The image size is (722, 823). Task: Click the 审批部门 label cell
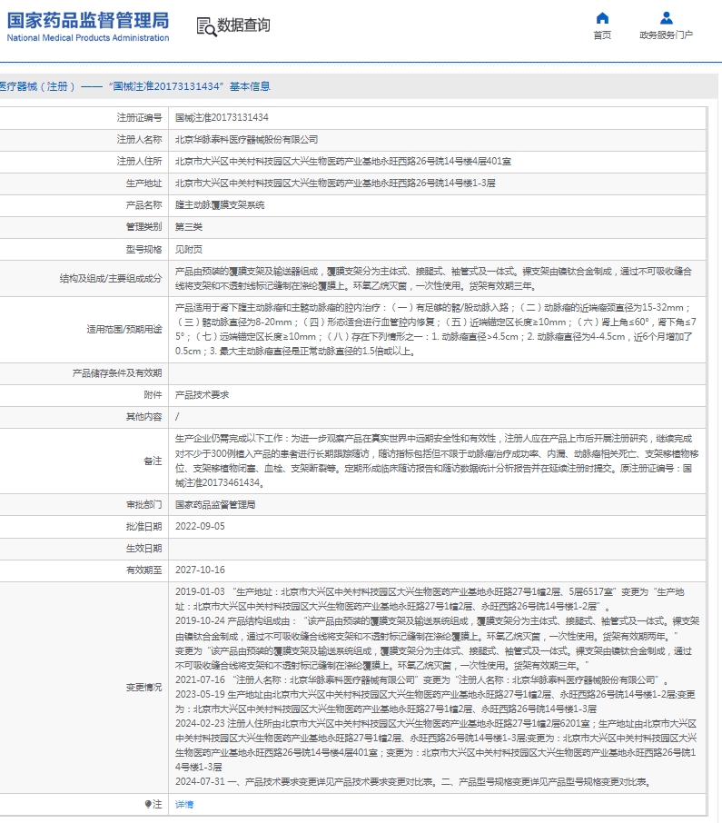[84, 504]
